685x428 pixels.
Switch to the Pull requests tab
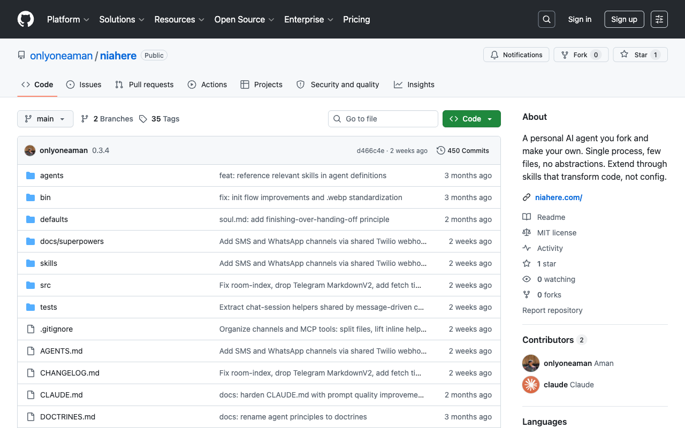[144, 85]
